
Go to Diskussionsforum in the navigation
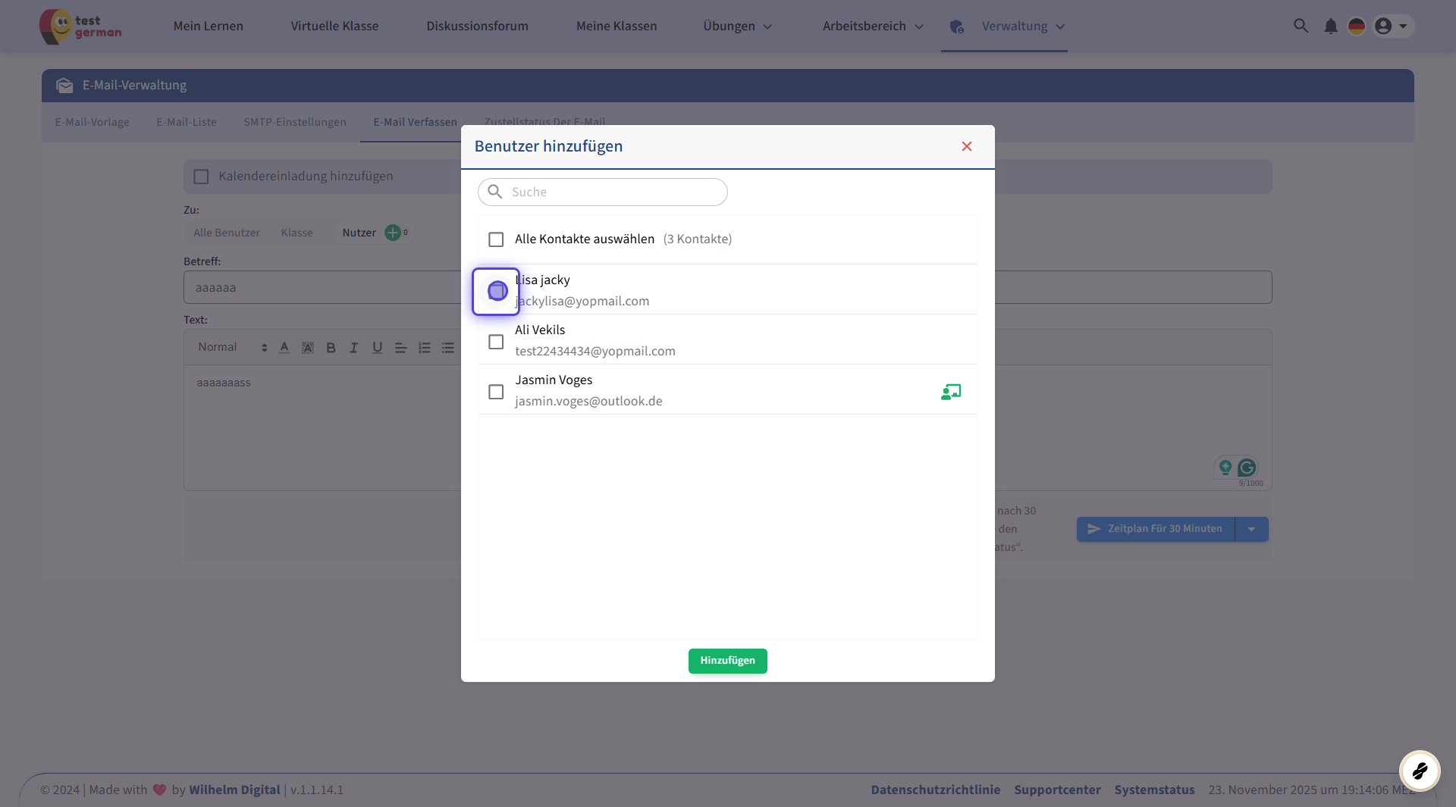point(477,27)
